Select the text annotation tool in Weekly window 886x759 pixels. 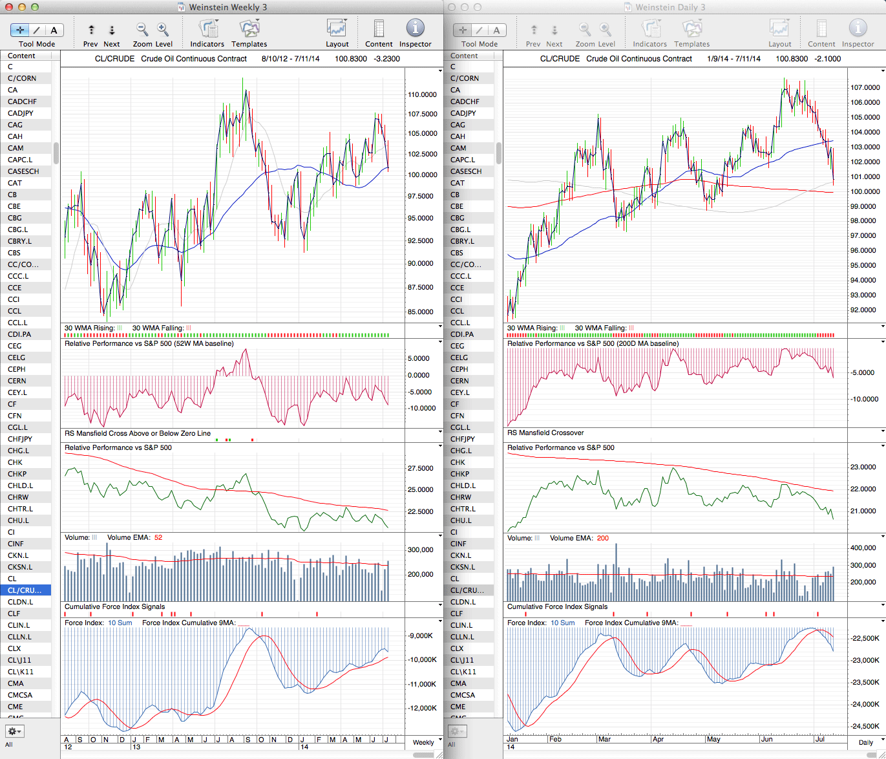click(x=54, y=30)
